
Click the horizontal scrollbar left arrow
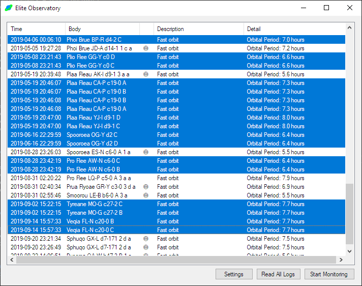pyautogui.click(x=12, y=260)
